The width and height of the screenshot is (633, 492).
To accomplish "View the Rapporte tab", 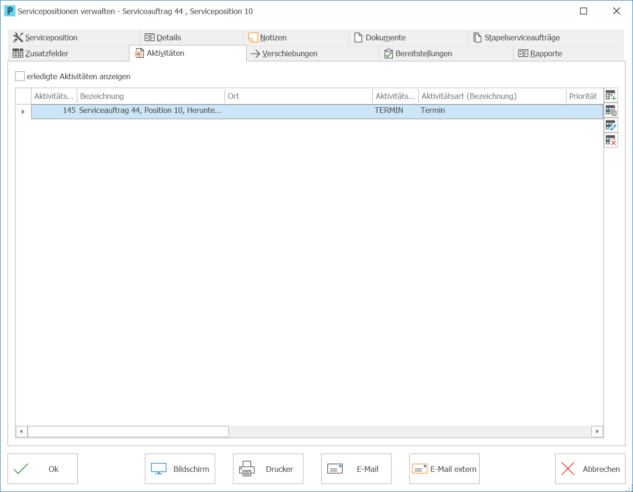I will tap(568, 53).
